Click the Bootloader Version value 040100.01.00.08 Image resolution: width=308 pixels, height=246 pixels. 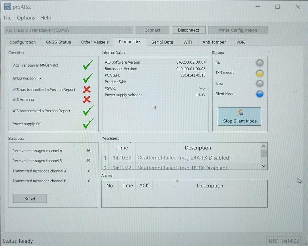pyautogui.click(x=191, y=69)
